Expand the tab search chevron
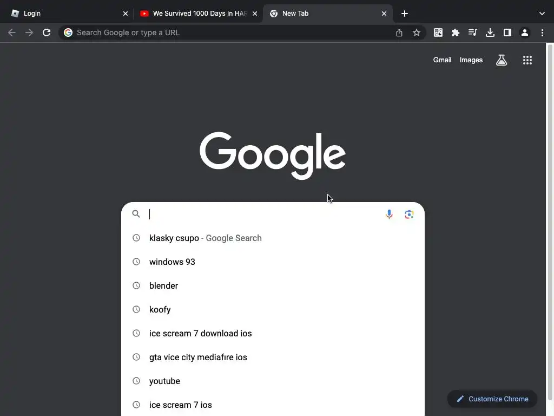The height and width of the screenshot is (416, 554). click(x=542, y=14)
